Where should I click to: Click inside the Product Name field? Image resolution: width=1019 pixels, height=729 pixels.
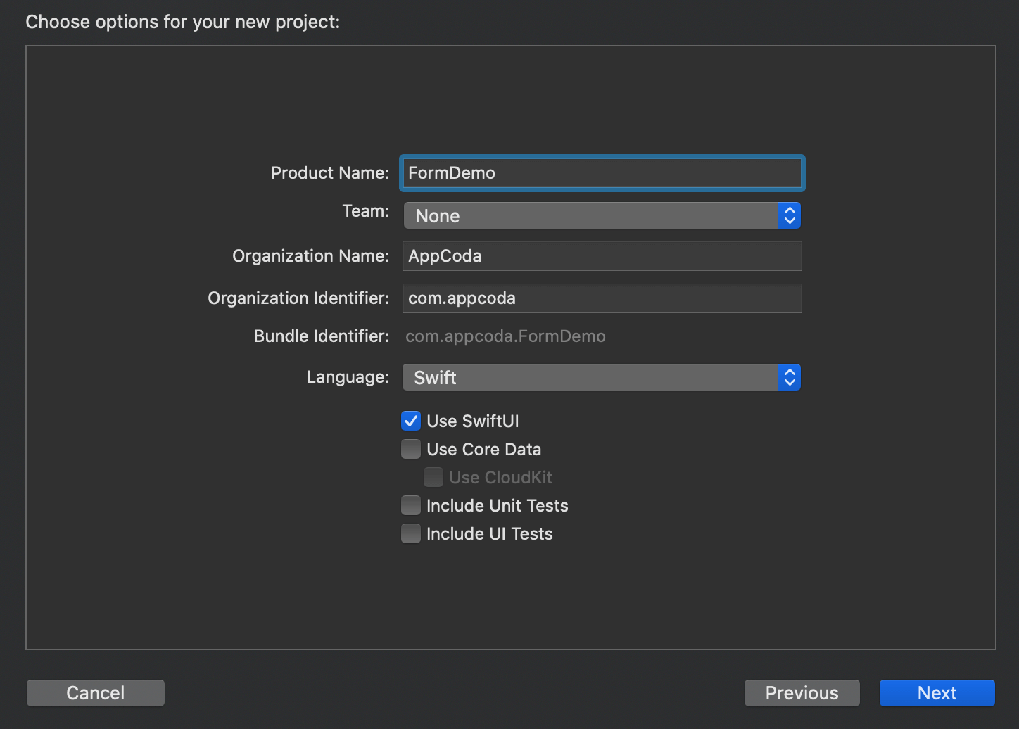602,173
